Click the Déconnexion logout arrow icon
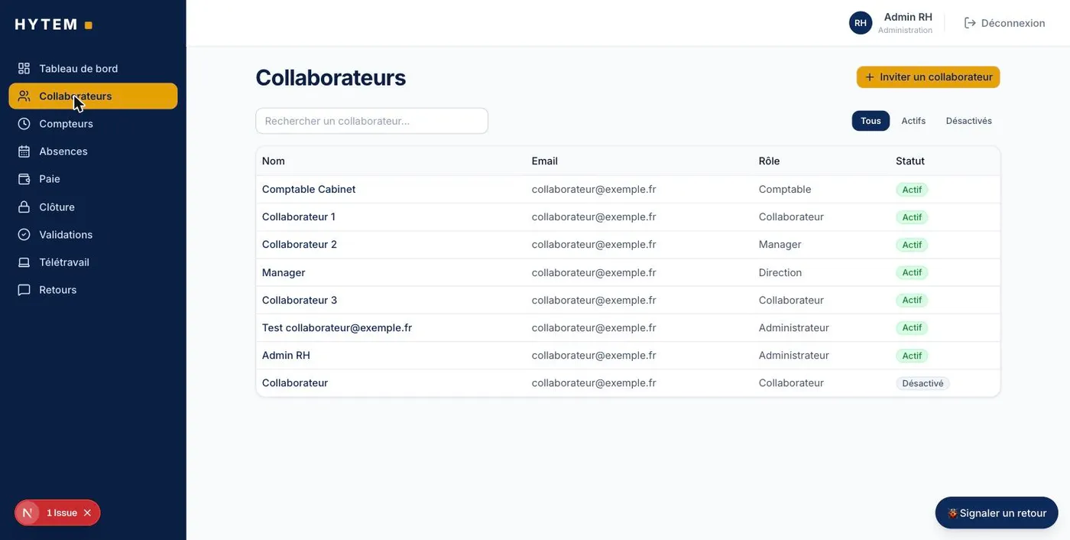1070x540 pixels. pos(970,23)
